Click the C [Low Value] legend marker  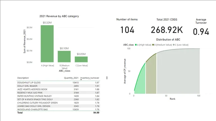pos(173,45)
